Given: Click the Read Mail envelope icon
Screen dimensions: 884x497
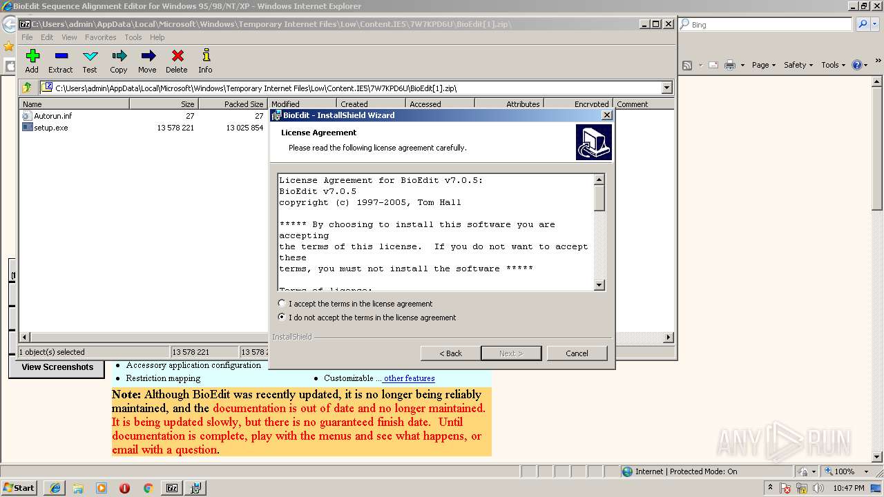Looking at the screenshot, I should coord(713,65).
